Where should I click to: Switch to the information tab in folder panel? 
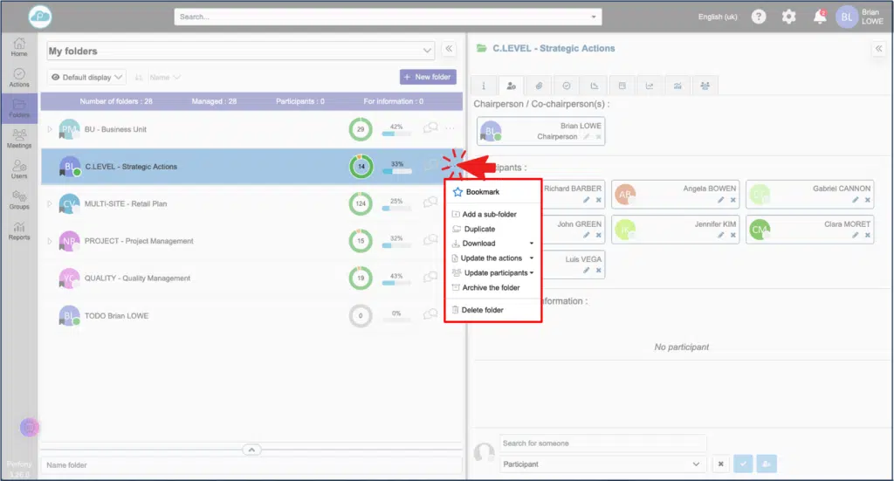(484, 86)
